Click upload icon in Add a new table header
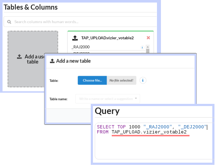Viewport: 217px width, 167px height. 52,61
